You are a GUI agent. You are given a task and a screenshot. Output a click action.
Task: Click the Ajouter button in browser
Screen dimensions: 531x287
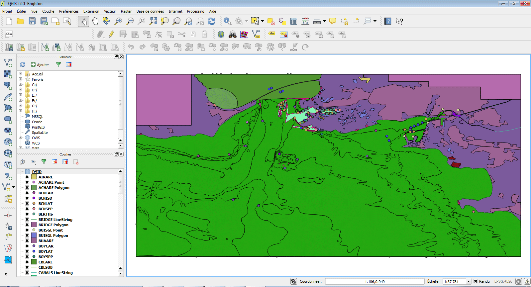click(x=40, y=65)
